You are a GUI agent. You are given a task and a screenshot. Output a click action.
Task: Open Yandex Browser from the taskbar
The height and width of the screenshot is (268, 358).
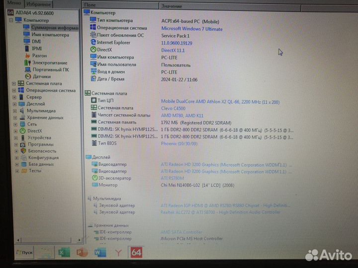click(x=118, y=253)
